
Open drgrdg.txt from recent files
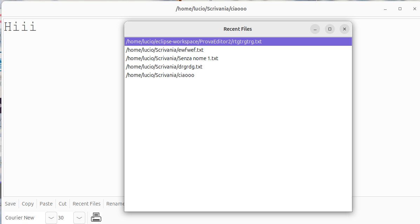click(164, 66)
